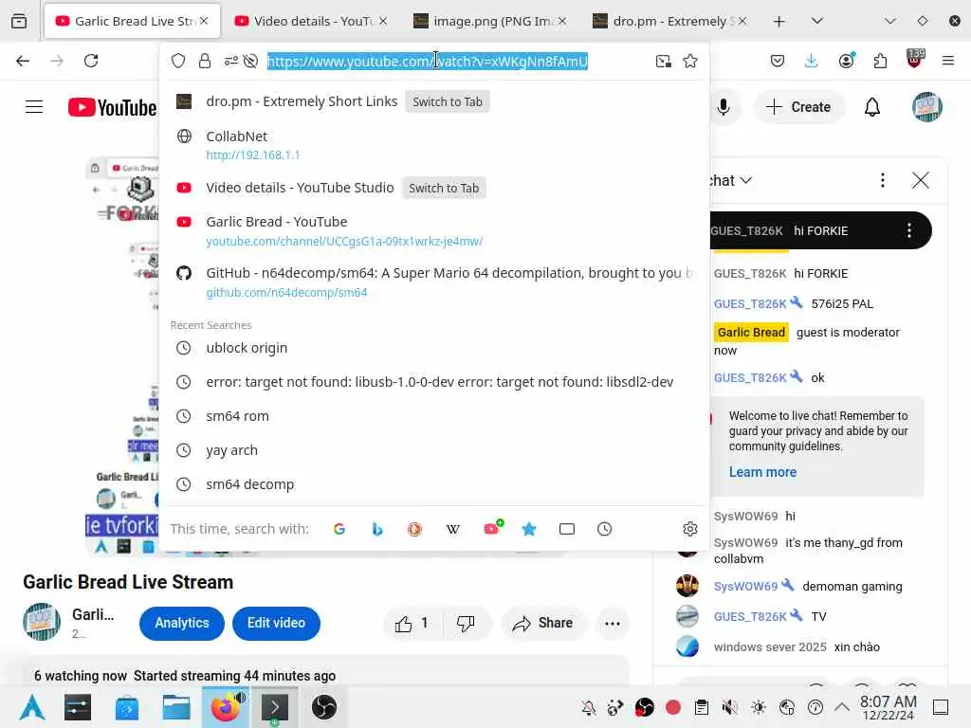The height and width of the screenshot is (728, 971).
Task: Open the site permissions icon in the address bar
Action: pyautogui.click(x=231, y=61)
